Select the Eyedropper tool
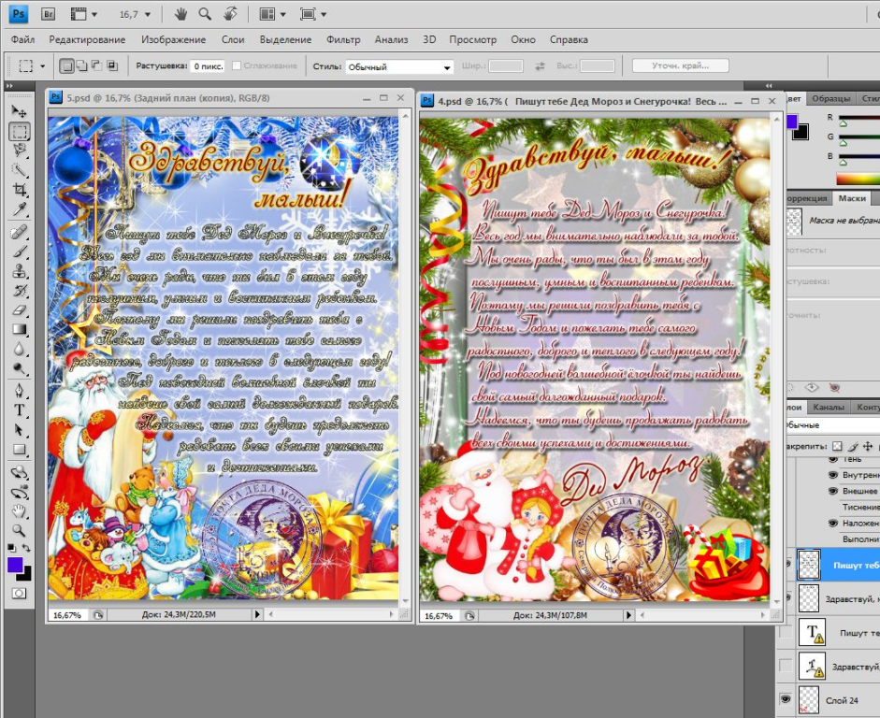 (x=19, y=209)
